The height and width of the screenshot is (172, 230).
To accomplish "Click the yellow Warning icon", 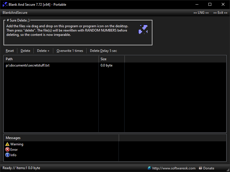I will [7, 144].
